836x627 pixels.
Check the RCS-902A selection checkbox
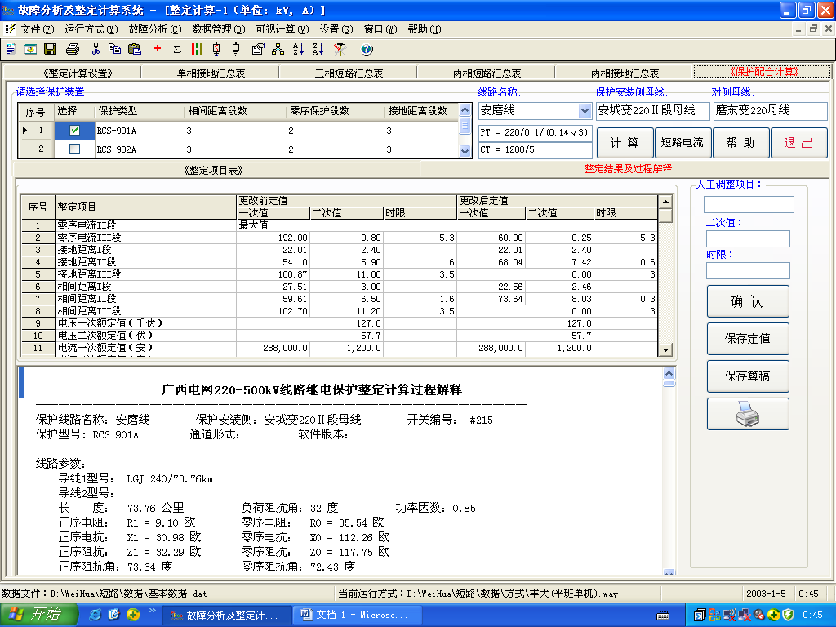click(74, 149)
